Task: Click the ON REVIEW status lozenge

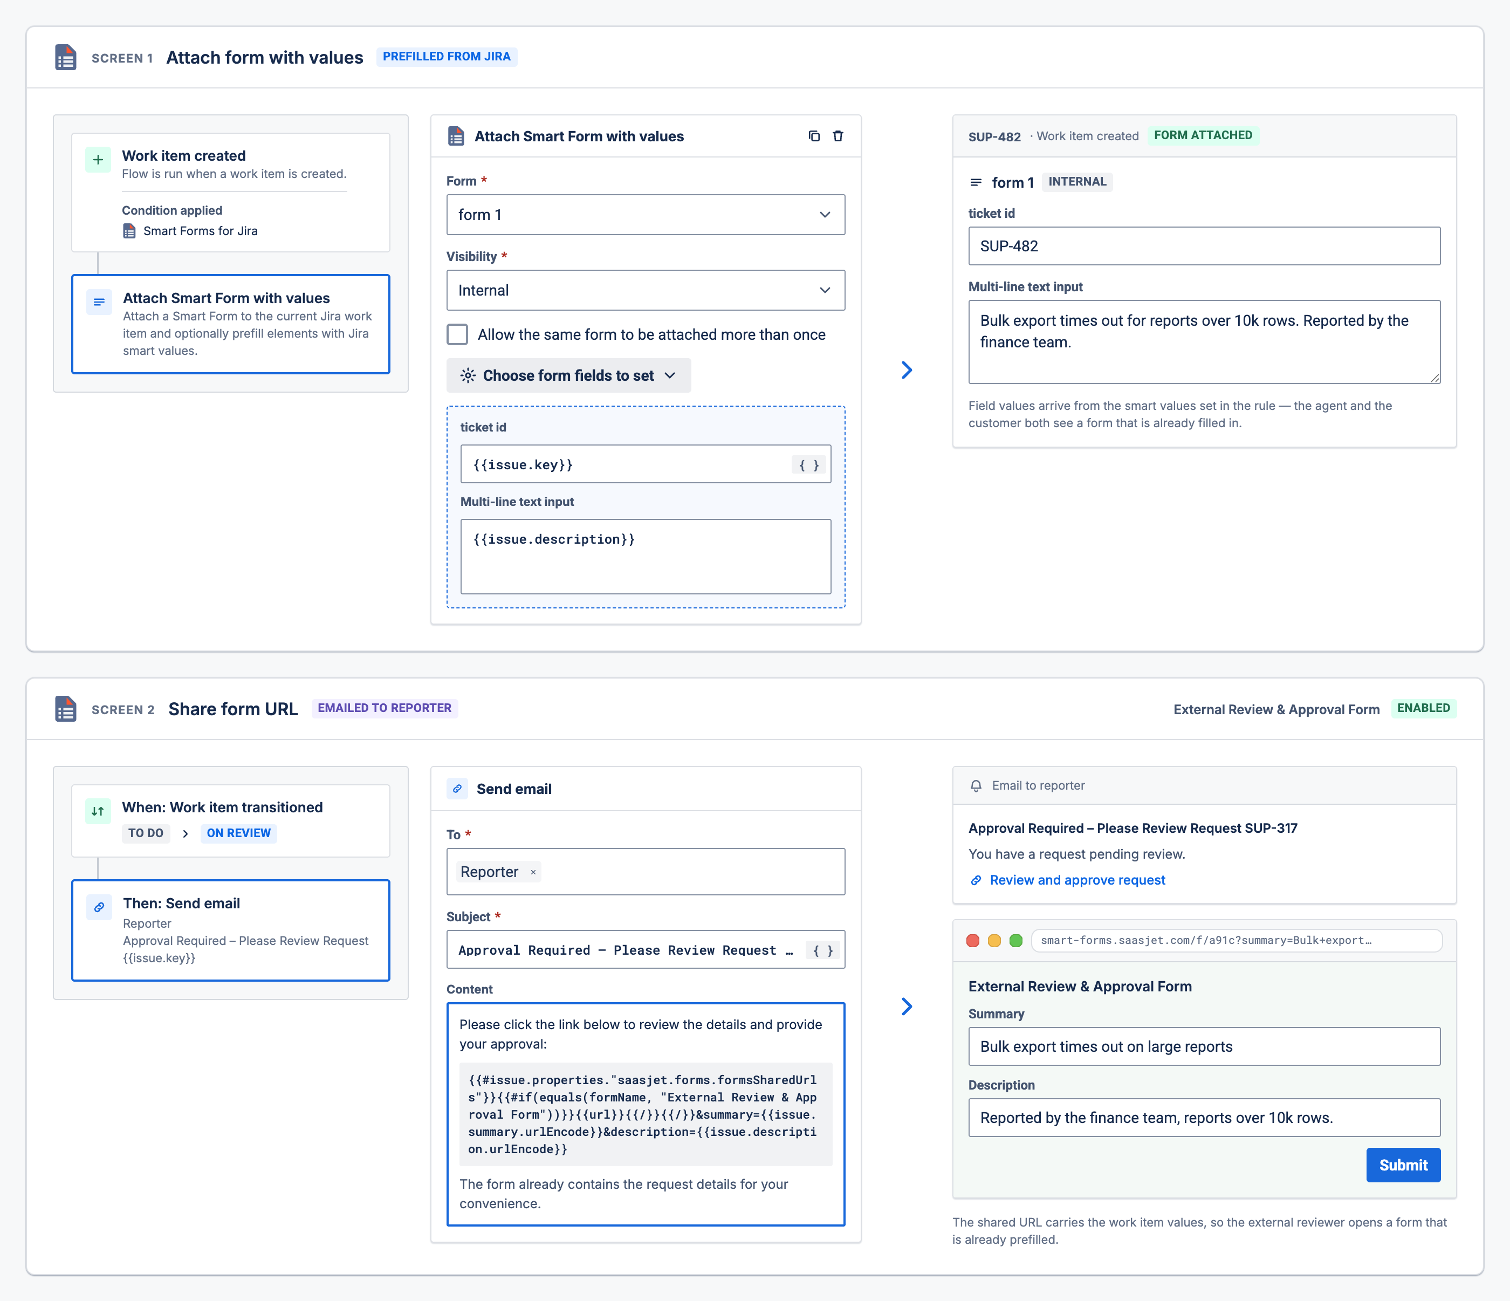Action: (x=238, y=833)
